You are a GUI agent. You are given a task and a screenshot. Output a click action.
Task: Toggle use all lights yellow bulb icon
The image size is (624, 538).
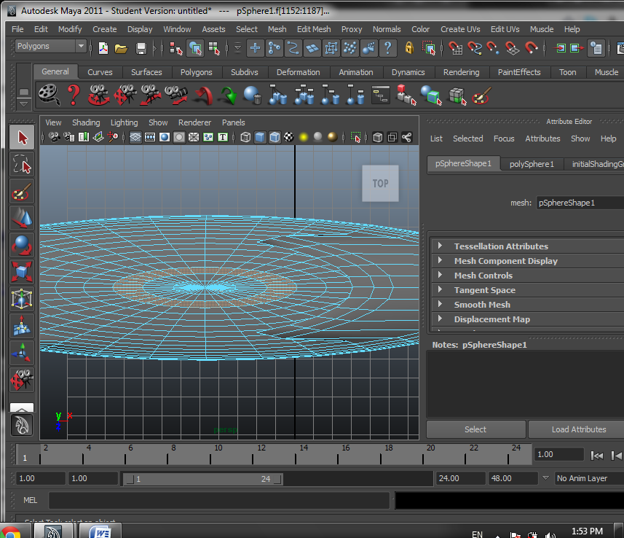click(x=304, y=138)
